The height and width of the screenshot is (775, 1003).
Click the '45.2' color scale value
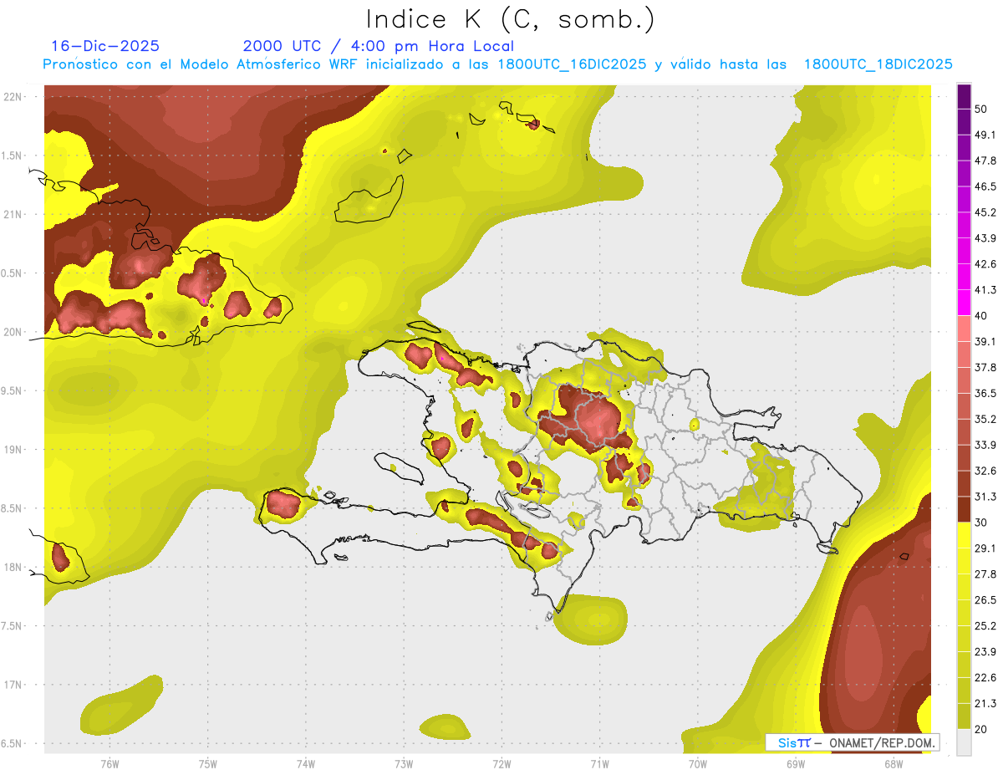[985, 212]
